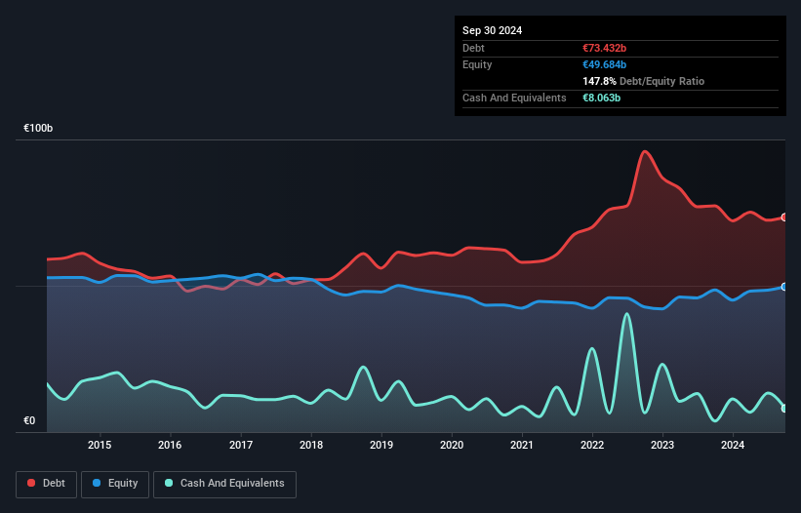This screenshot has width=801, height=513.
Task: Click Cash And Equivalents label in tooltip
Action: (514, 98)
